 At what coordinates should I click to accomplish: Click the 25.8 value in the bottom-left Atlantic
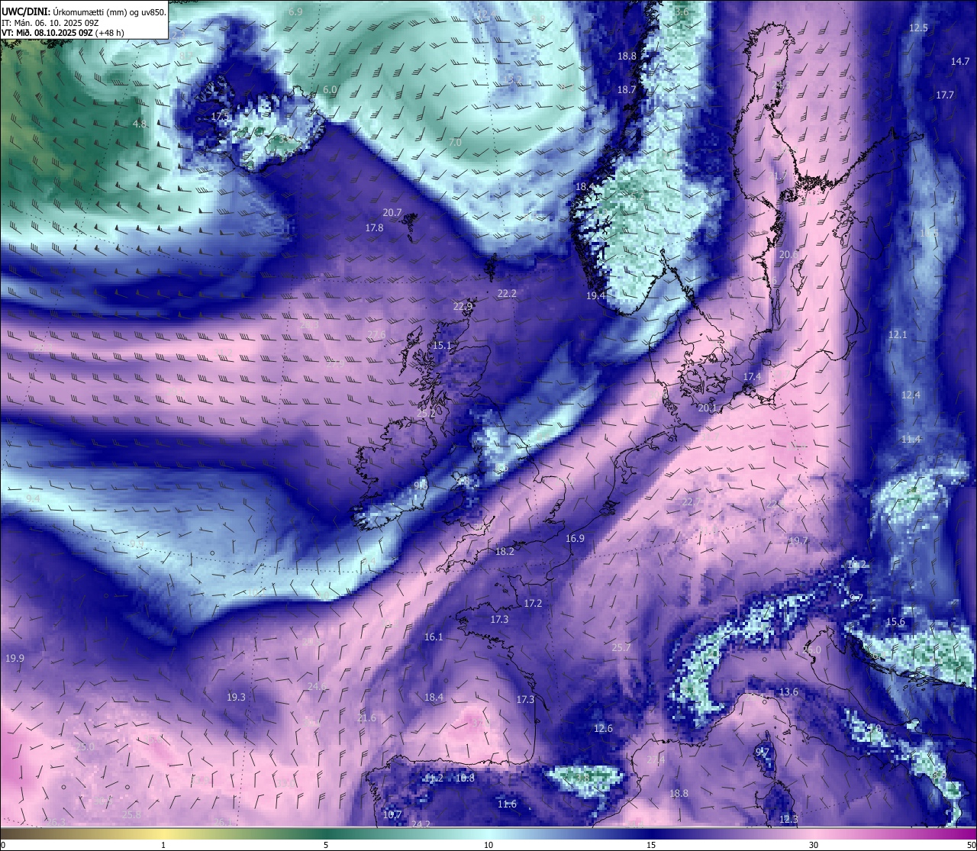click(132, 814)
